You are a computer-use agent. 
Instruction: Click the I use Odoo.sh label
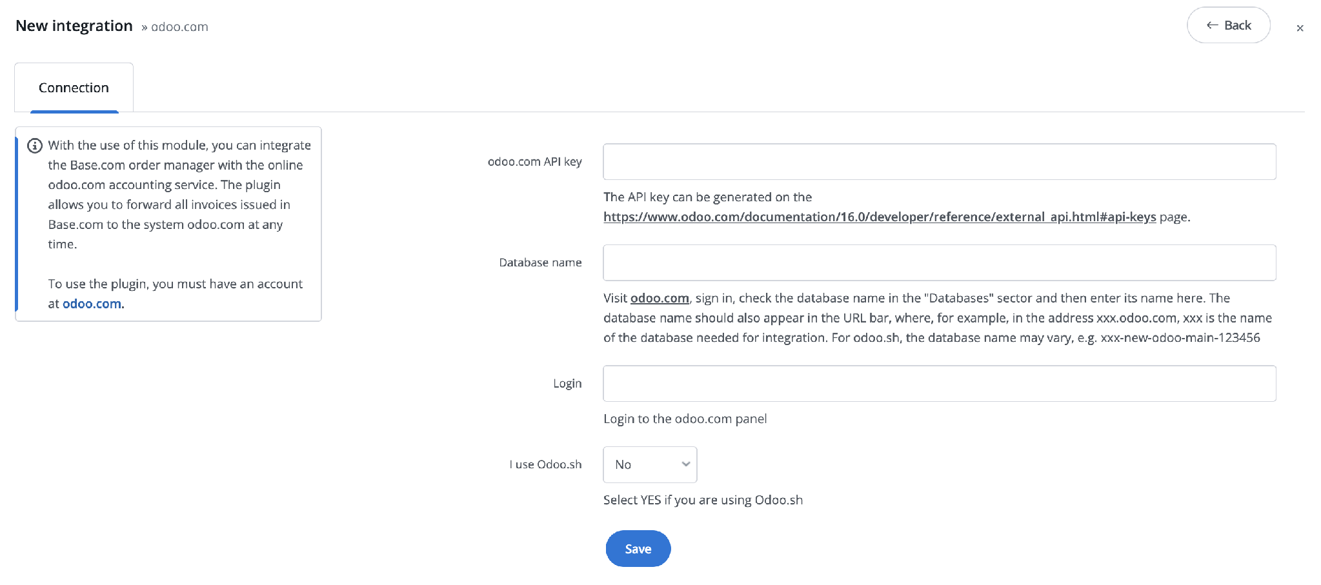pos(545,464)
